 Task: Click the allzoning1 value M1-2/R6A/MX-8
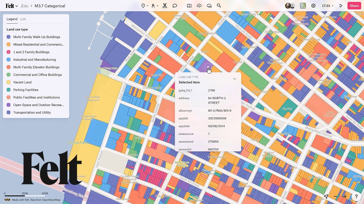220,111
